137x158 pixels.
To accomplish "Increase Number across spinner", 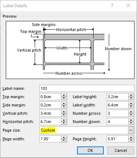I will coord(131,112).
